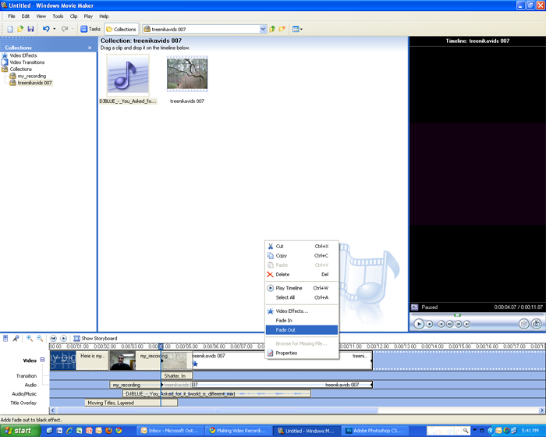Click the preview Back button
The image size is (546, 437).
pyautogui.click(x=441, y=324)
